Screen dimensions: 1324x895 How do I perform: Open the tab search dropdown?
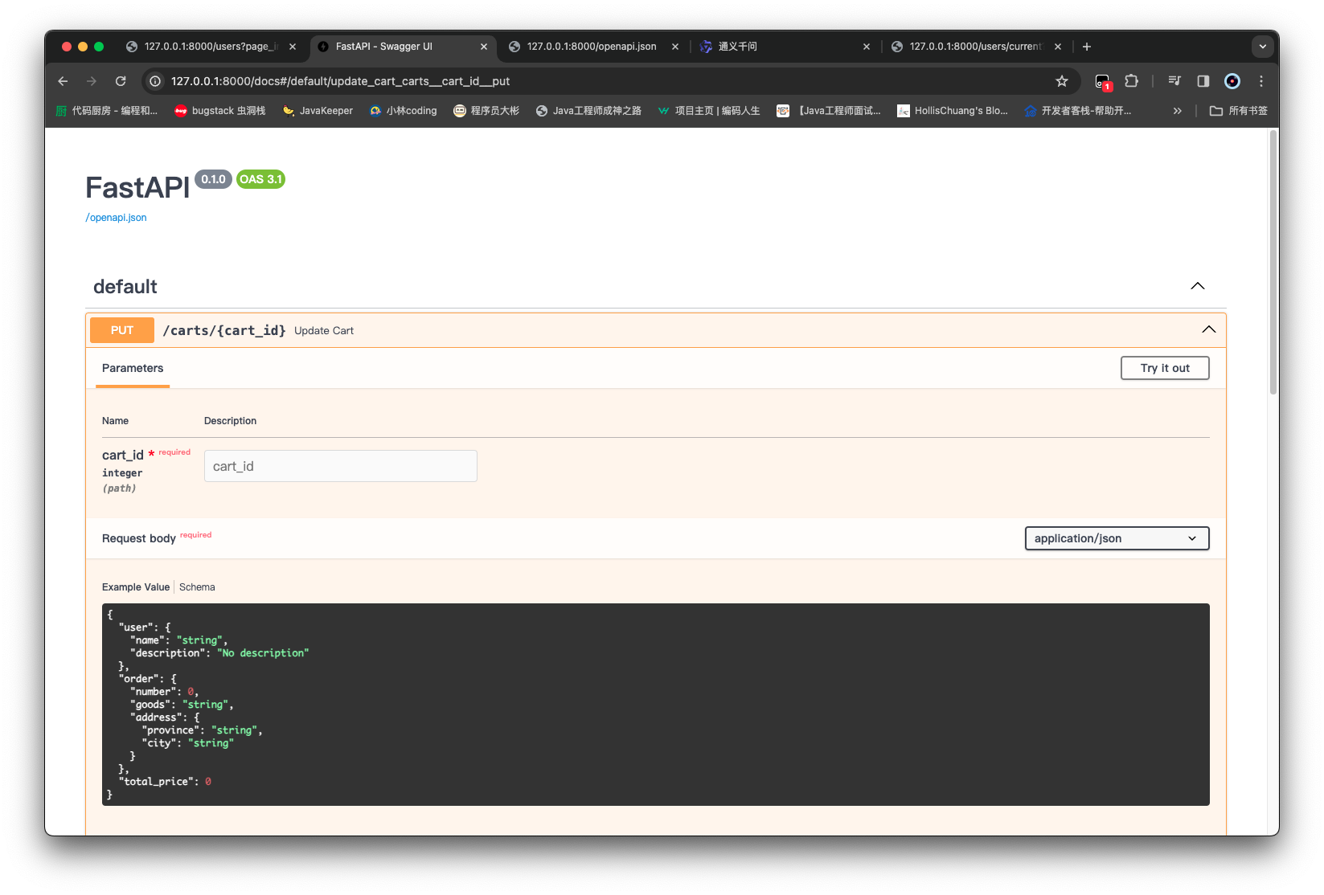tap(1263, 47)
